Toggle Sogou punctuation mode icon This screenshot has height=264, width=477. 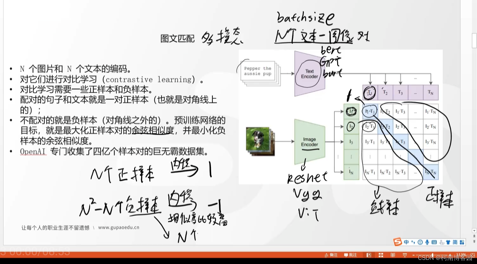pos(413,242)
